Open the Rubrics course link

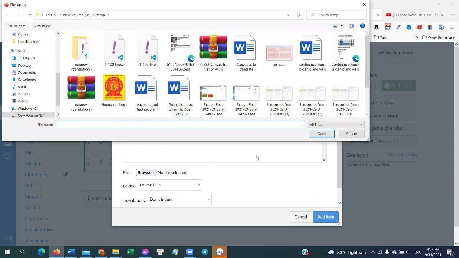pyautogui.click(x=33, y=186)
